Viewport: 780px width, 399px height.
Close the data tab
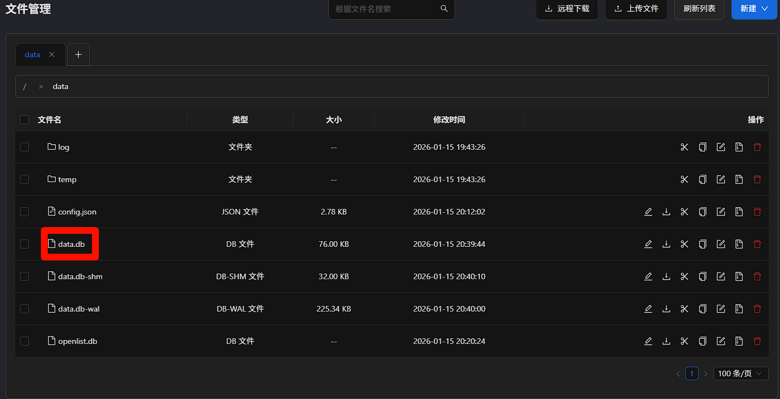tap(52, 54)
